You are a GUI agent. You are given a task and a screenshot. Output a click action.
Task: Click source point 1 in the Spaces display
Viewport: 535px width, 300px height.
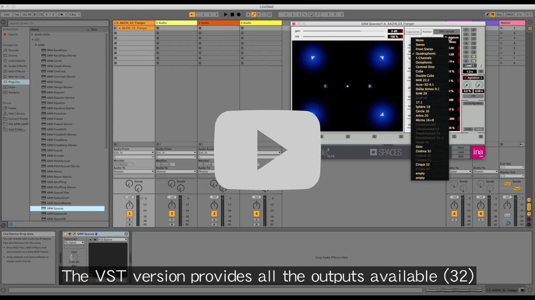click(325, 86)
